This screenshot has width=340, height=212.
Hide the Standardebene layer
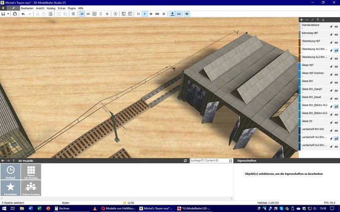click(x=336, y=27)
